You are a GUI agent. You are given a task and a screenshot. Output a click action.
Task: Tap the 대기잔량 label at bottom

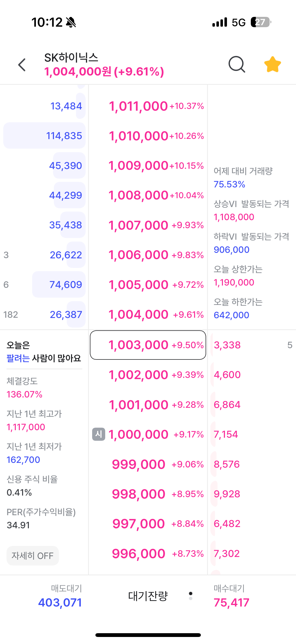click(148, 596)
